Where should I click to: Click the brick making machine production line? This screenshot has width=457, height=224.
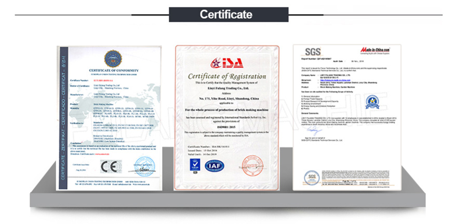[227, 110]
